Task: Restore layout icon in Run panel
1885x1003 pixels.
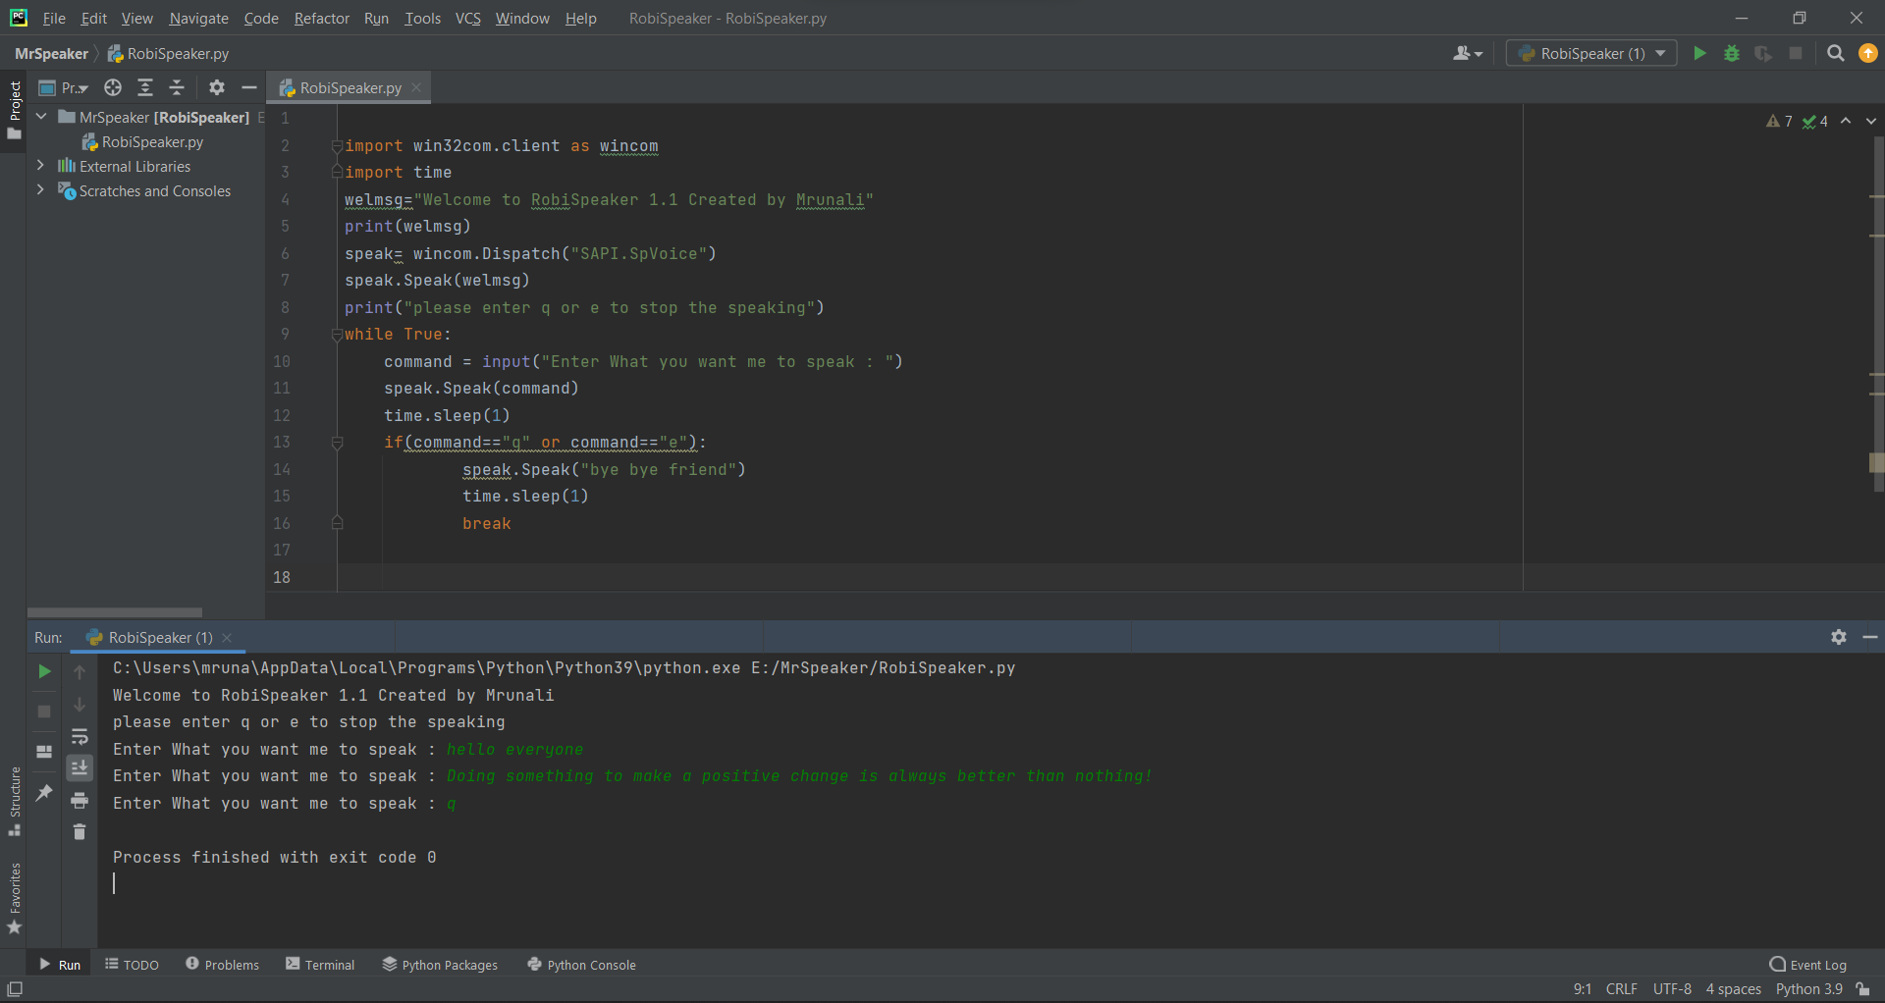Action: (x=44, y=752)
